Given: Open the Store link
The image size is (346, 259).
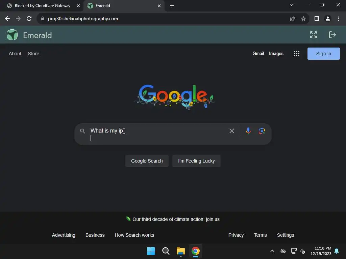Looking at the screenshot, I should click(x=33, y=54).
